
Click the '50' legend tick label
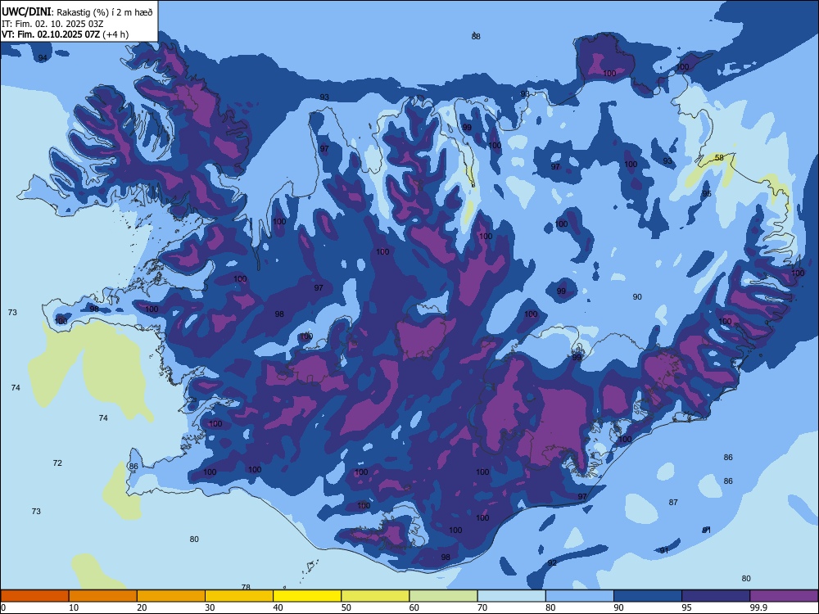[346, 607]
